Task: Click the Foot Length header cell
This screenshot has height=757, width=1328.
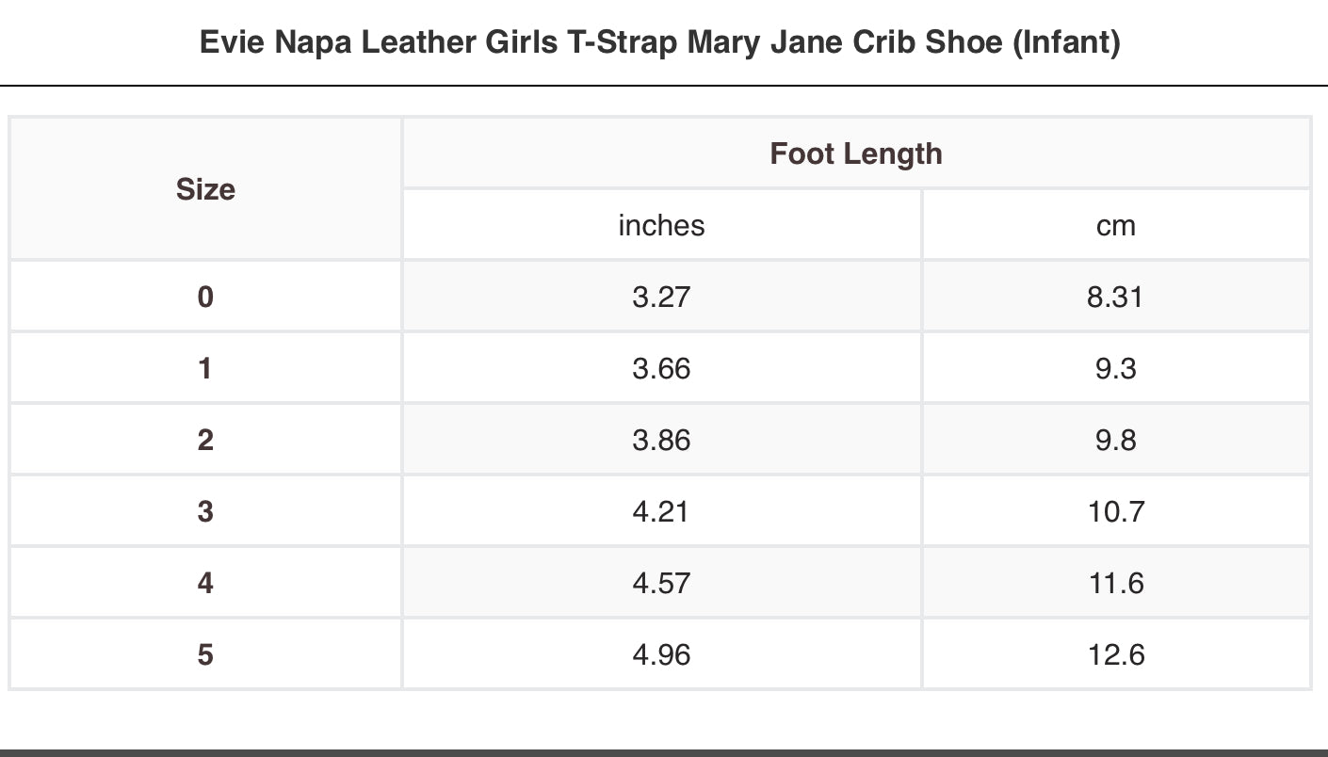Action: [855, 153]
